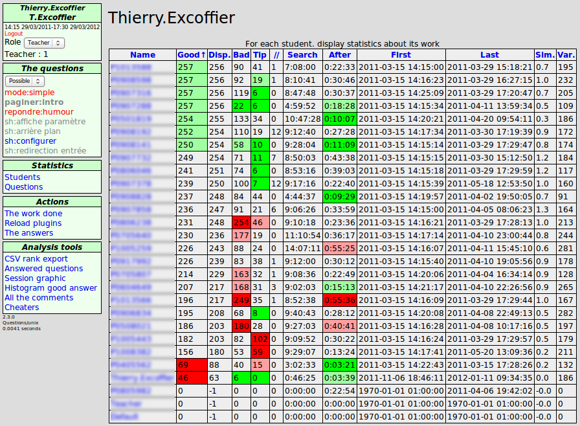Open Histogram good answer tool
This screenshot has height=426, width=580.
click(x=50, y=288)
